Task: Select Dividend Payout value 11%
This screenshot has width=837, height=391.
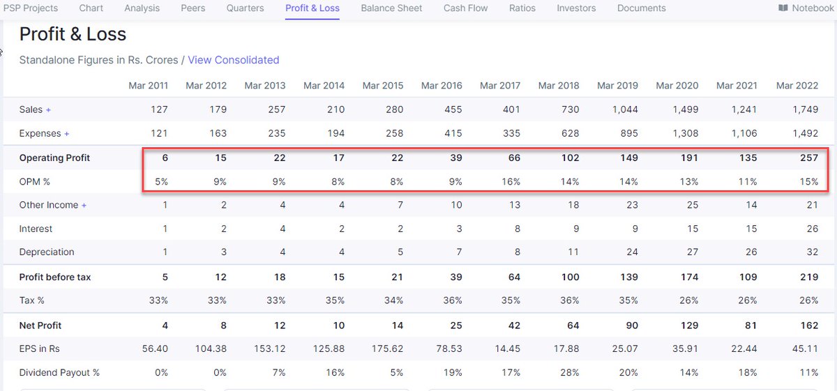Action: [809, 373]
